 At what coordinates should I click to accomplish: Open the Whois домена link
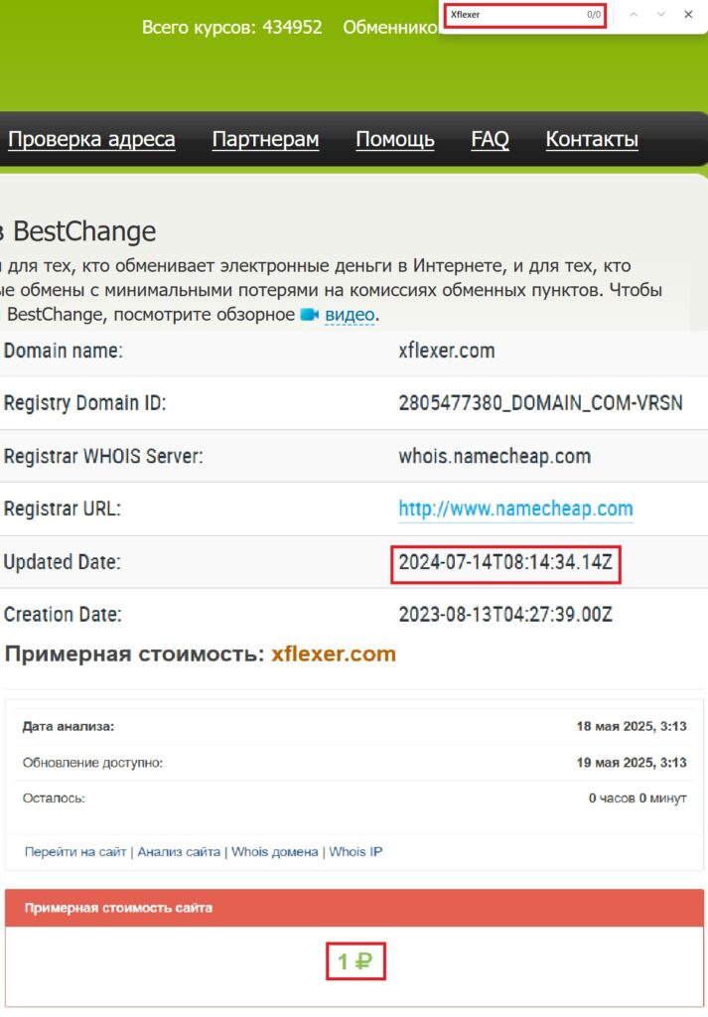(275, 851)
